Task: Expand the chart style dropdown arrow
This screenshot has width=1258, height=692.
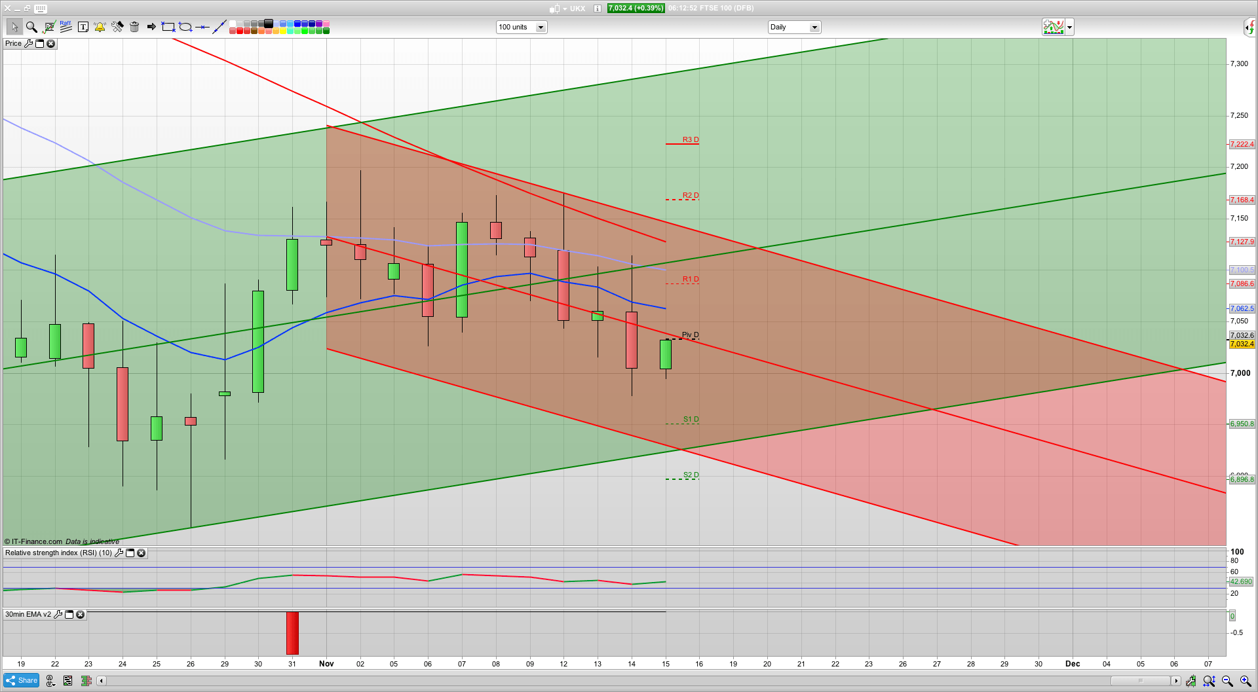Action: pos(1069,27)
